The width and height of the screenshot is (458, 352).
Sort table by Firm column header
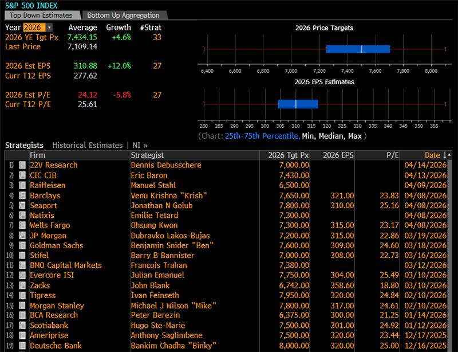[x=38, y=155]
